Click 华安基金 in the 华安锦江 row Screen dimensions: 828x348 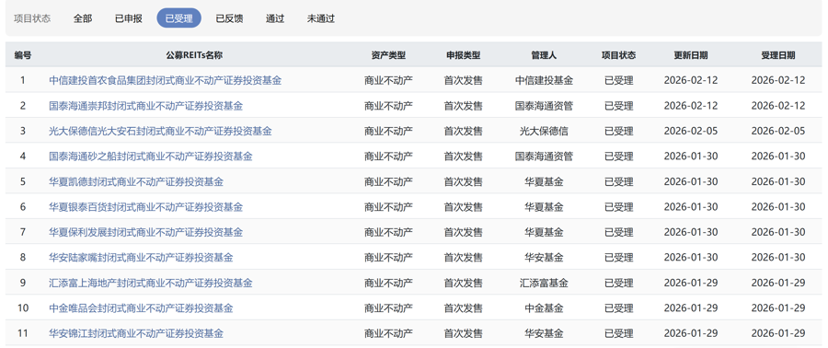[544, 334]
